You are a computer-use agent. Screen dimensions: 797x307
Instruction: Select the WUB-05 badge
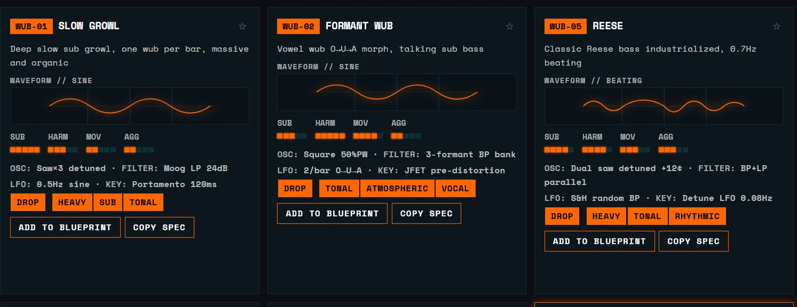(x=566, y=26)
